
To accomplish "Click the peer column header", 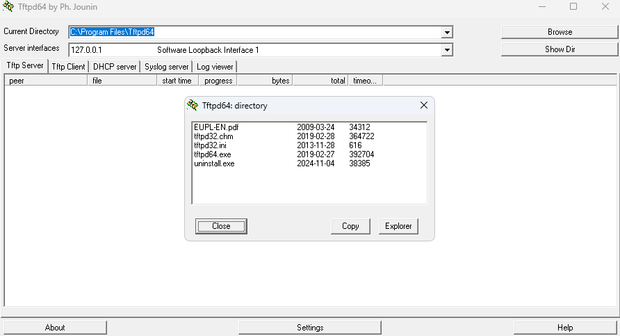I will tap(46, 80).
